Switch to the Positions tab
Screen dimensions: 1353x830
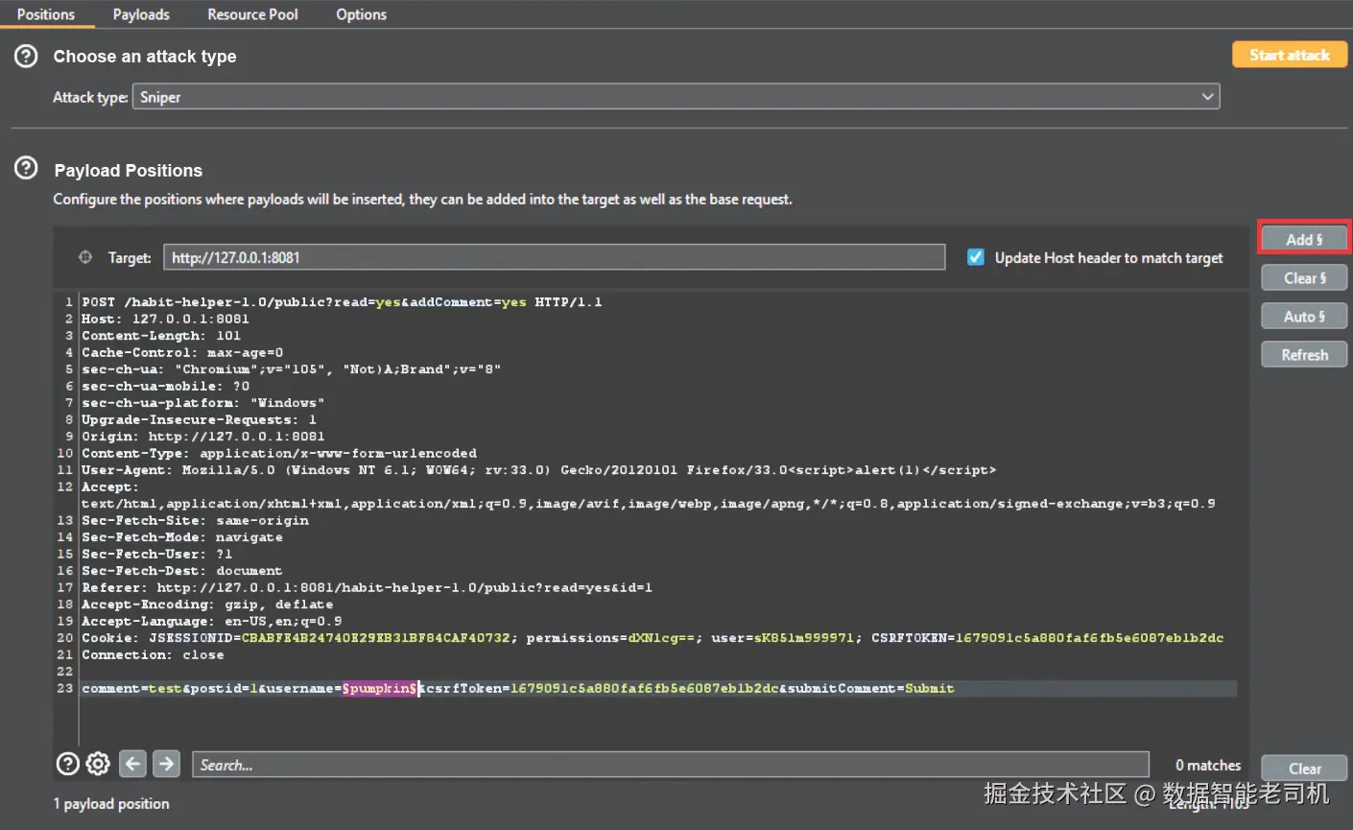point(46,14)
